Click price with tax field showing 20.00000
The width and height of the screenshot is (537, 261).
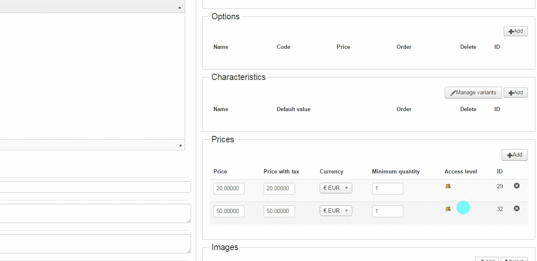pyautogui.click(x=279, y=189)
